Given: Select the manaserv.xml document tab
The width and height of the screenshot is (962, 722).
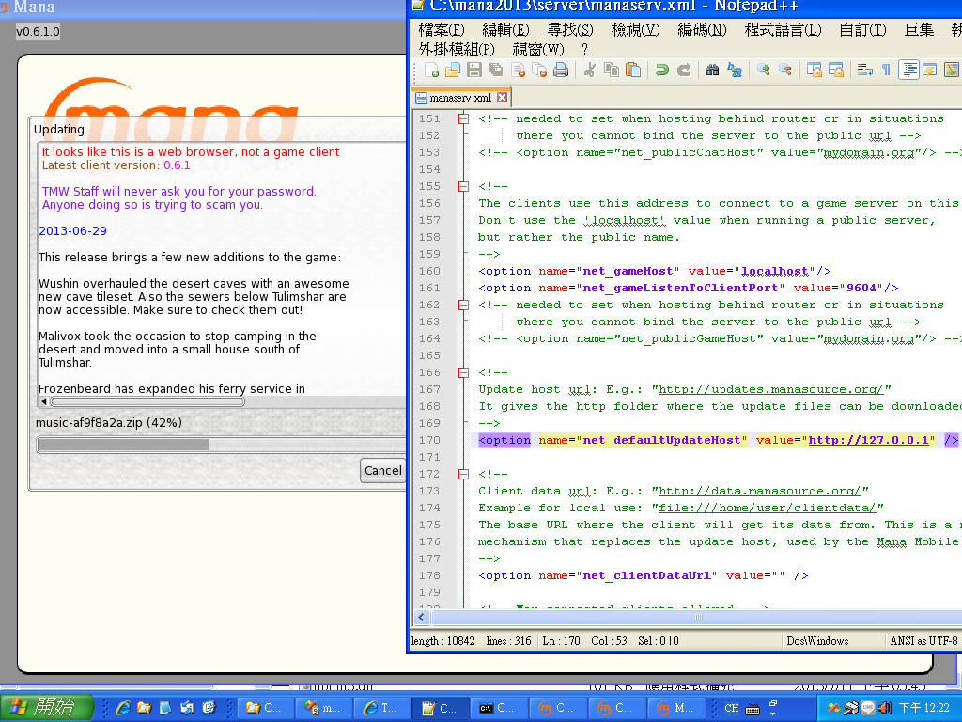Looking at the screenshot, I should point(460,98).
